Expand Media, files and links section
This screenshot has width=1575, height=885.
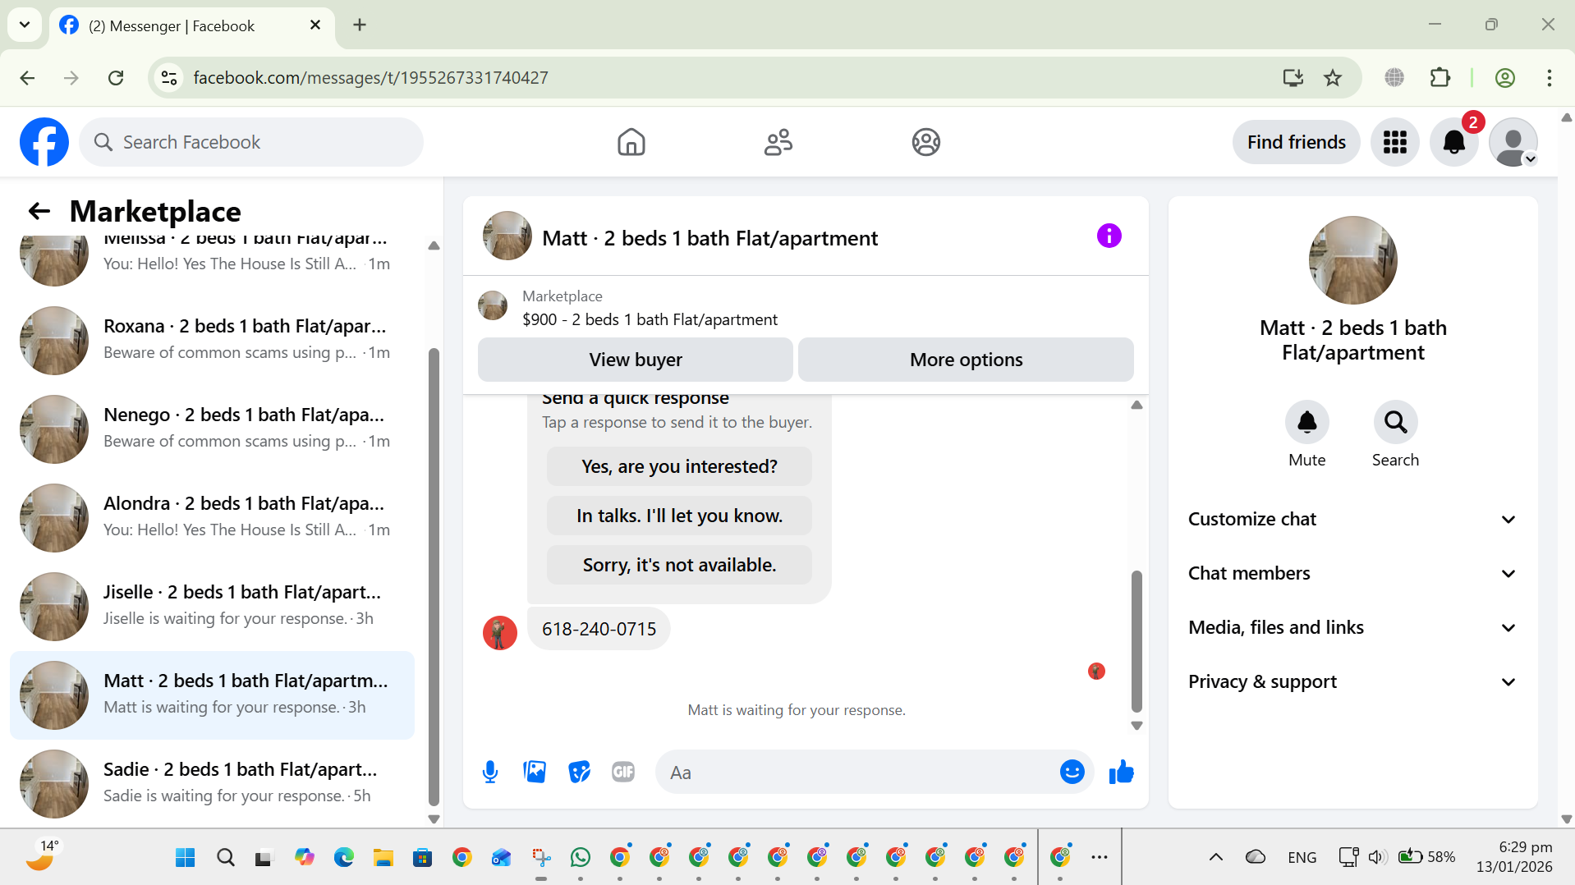point(1352,627)
